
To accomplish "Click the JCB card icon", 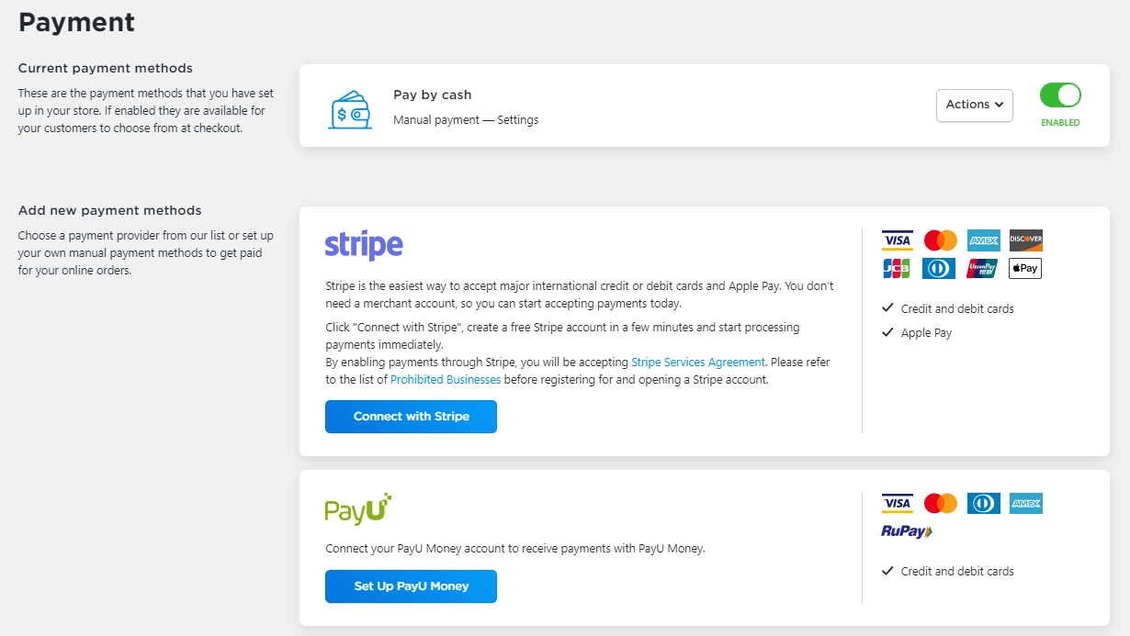I will pyautogui.click(x=897, y=268).
